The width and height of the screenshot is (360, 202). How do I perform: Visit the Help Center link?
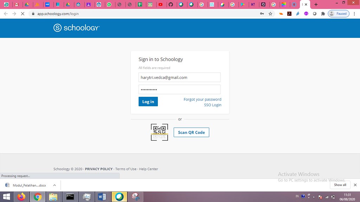click(x=149, y=169)
